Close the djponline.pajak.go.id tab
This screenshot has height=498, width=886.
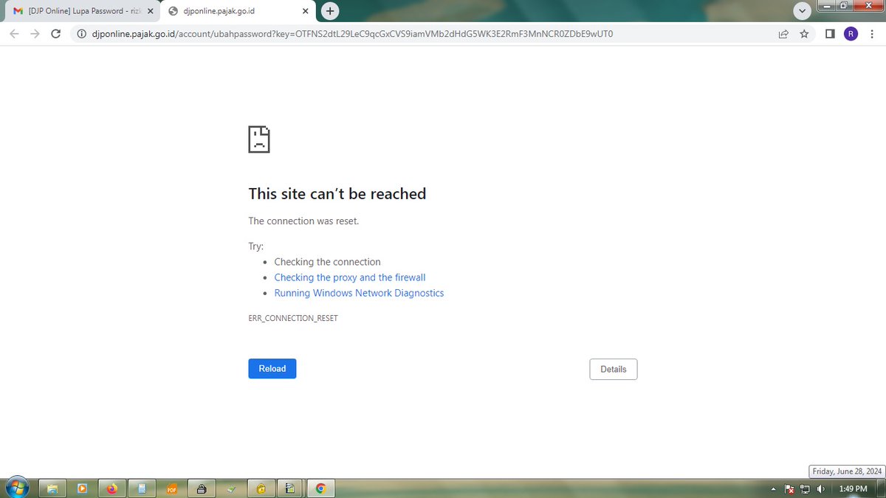tap(306, 11)
